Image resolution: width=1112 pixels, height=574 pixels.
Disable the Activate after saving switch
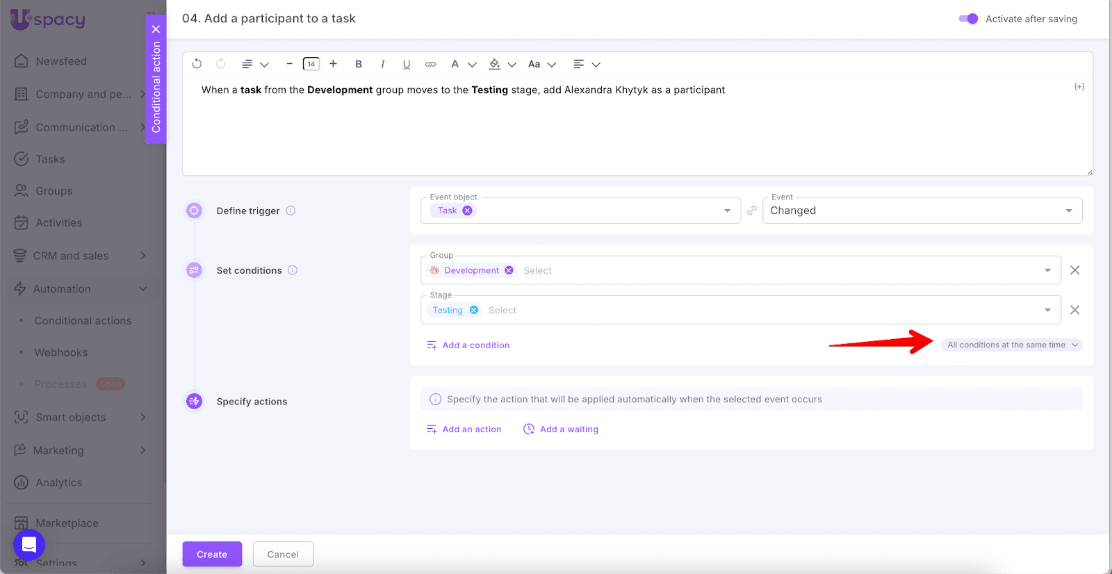968,19
